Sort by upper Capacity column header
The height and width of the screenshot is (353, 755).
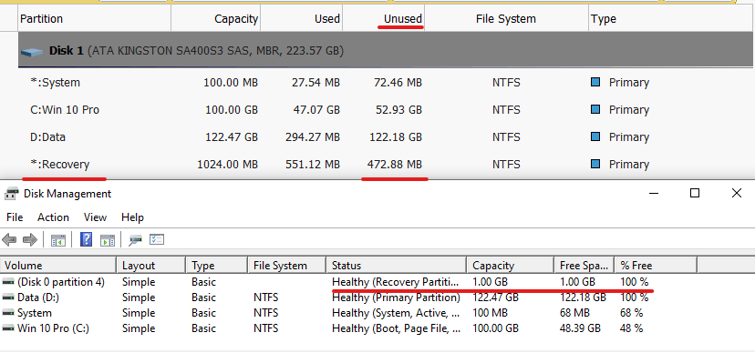(216, 19)
